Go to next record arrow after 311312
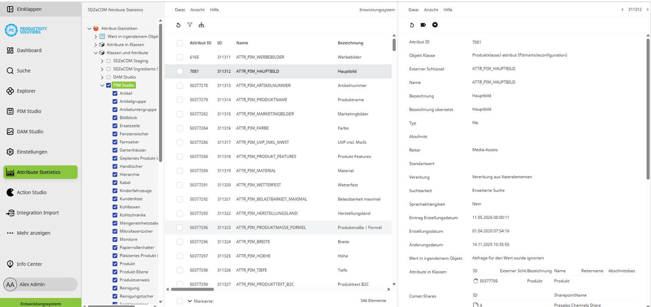This screenshot has width=651, height=307. click(648, 9)
